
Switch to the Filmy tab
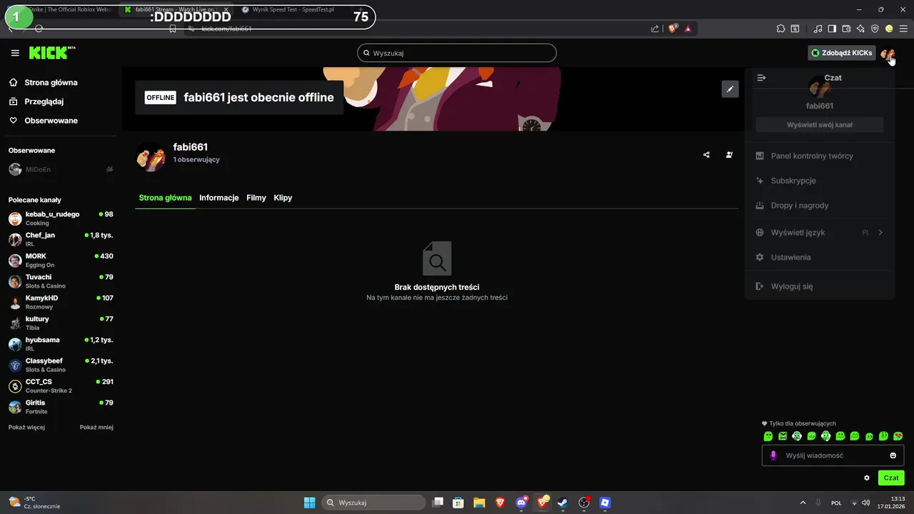256,198
